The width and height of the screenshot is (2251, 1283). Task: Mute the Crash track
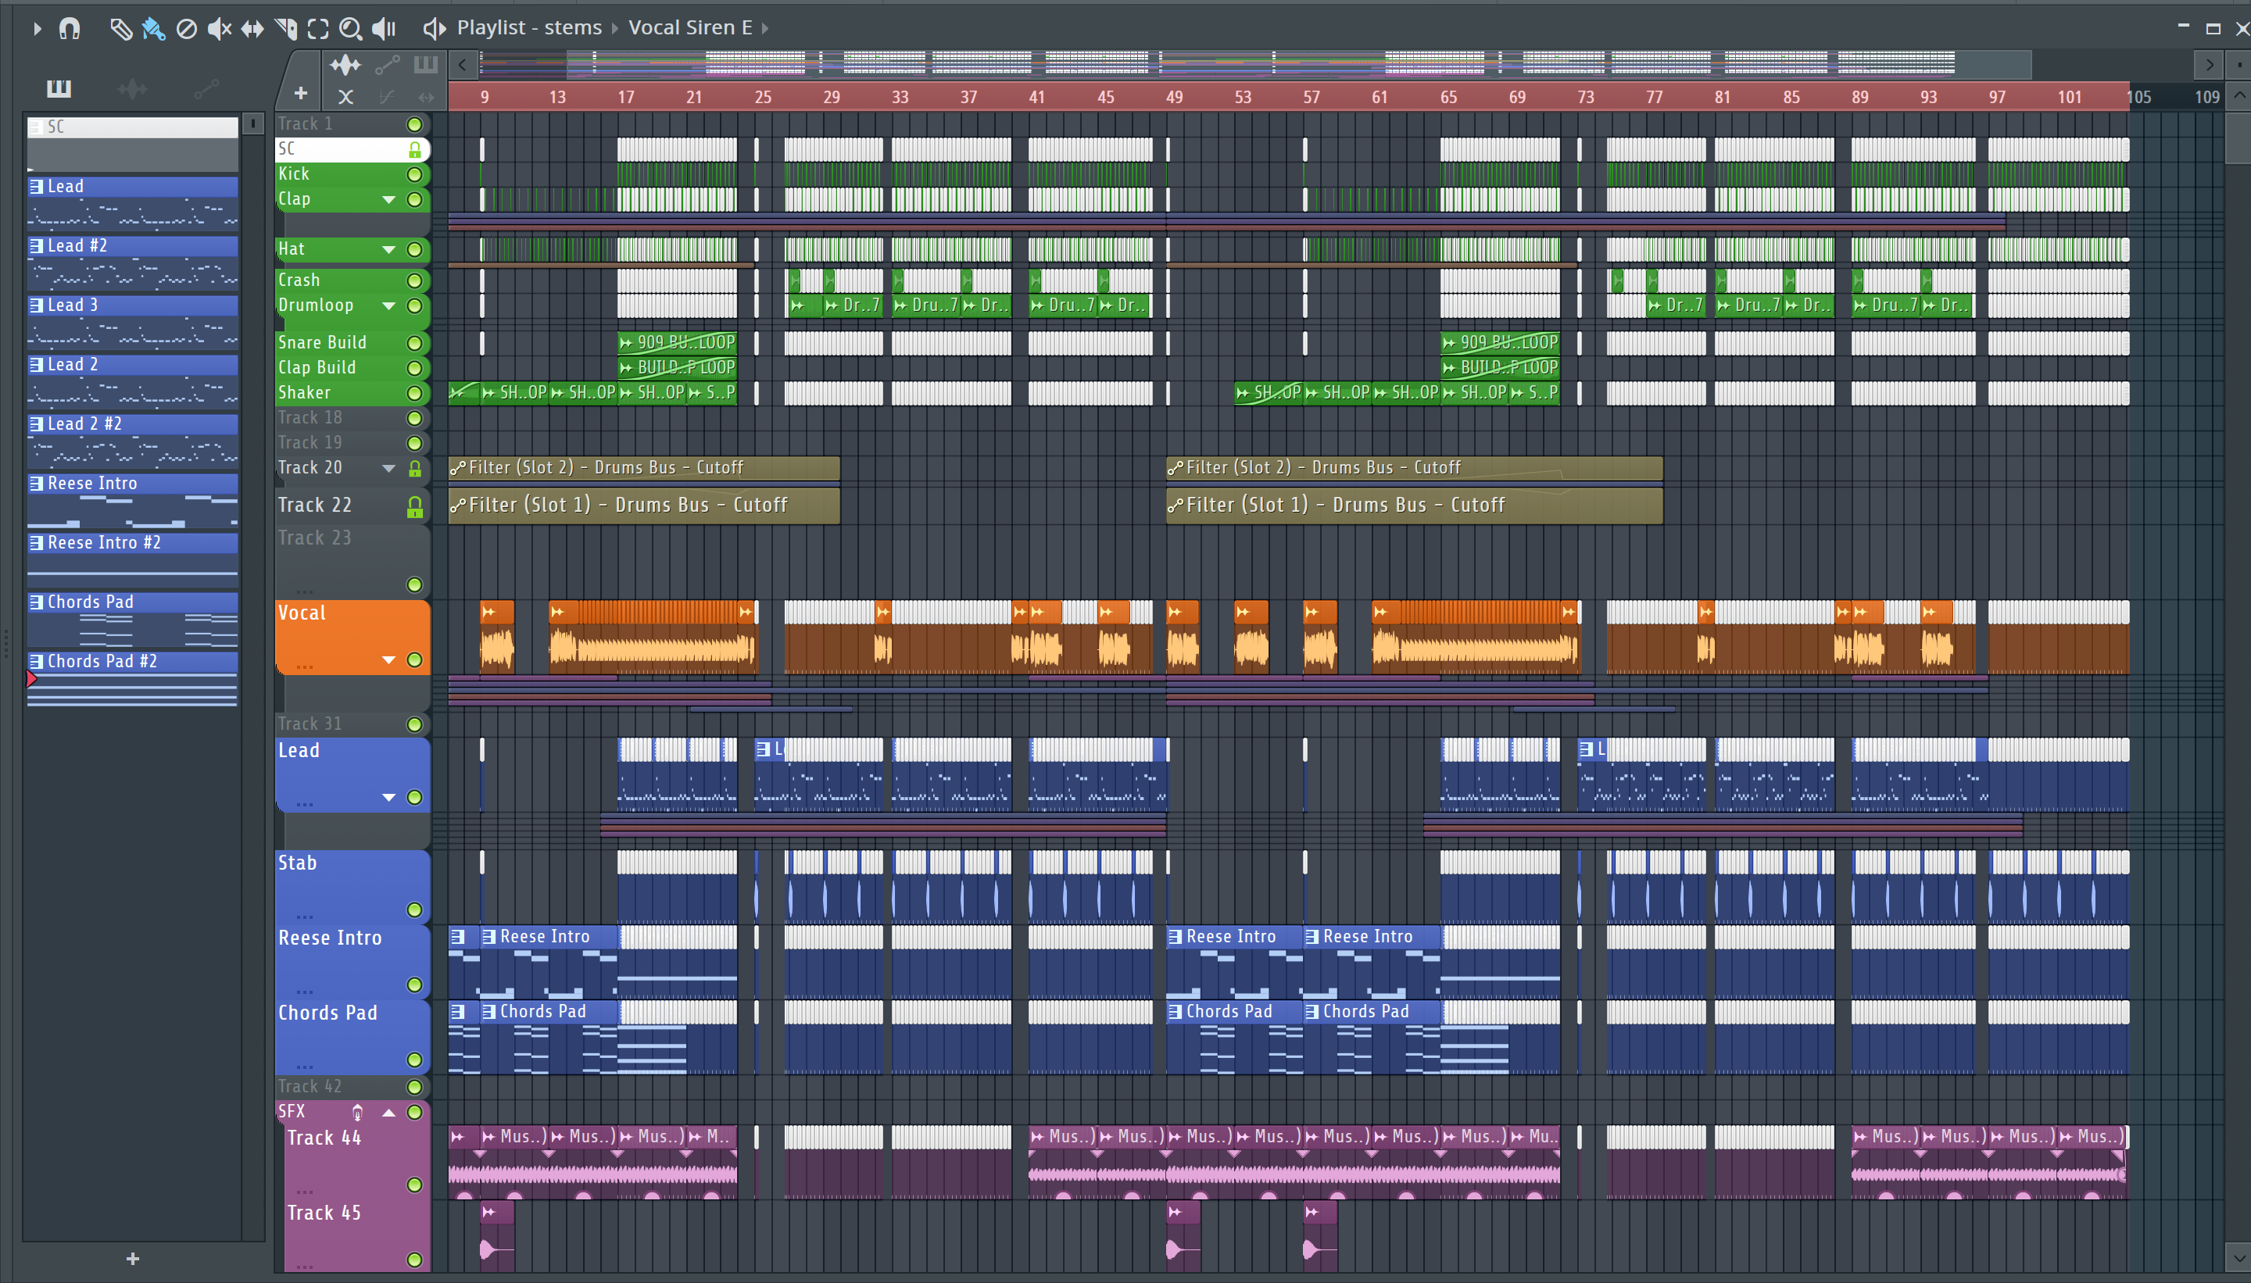click(414, 281)
